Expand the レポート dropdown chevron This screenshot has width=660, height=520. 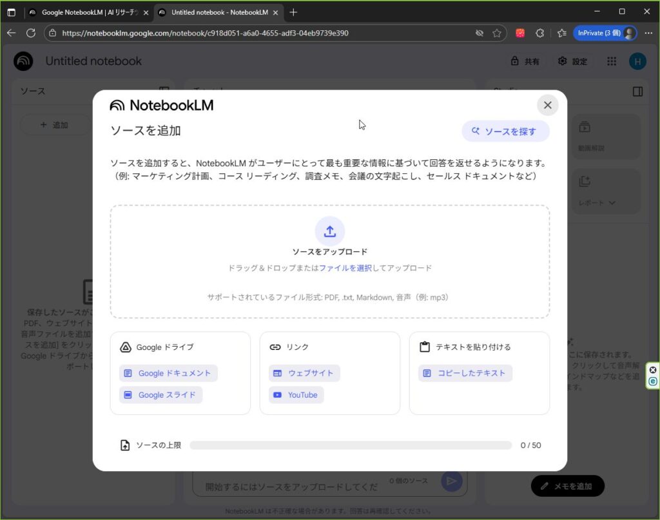[x=612, y=203]
